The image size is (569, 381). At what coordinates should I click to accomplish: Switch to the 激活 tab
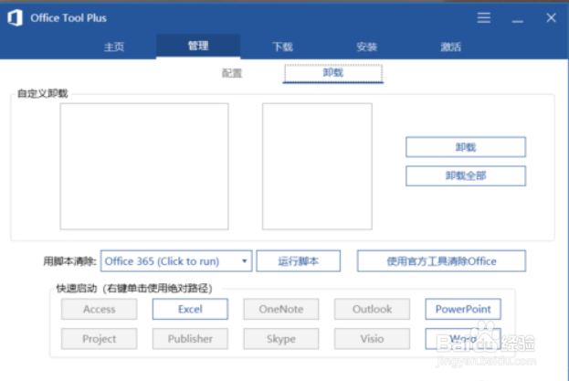[450, 47]
